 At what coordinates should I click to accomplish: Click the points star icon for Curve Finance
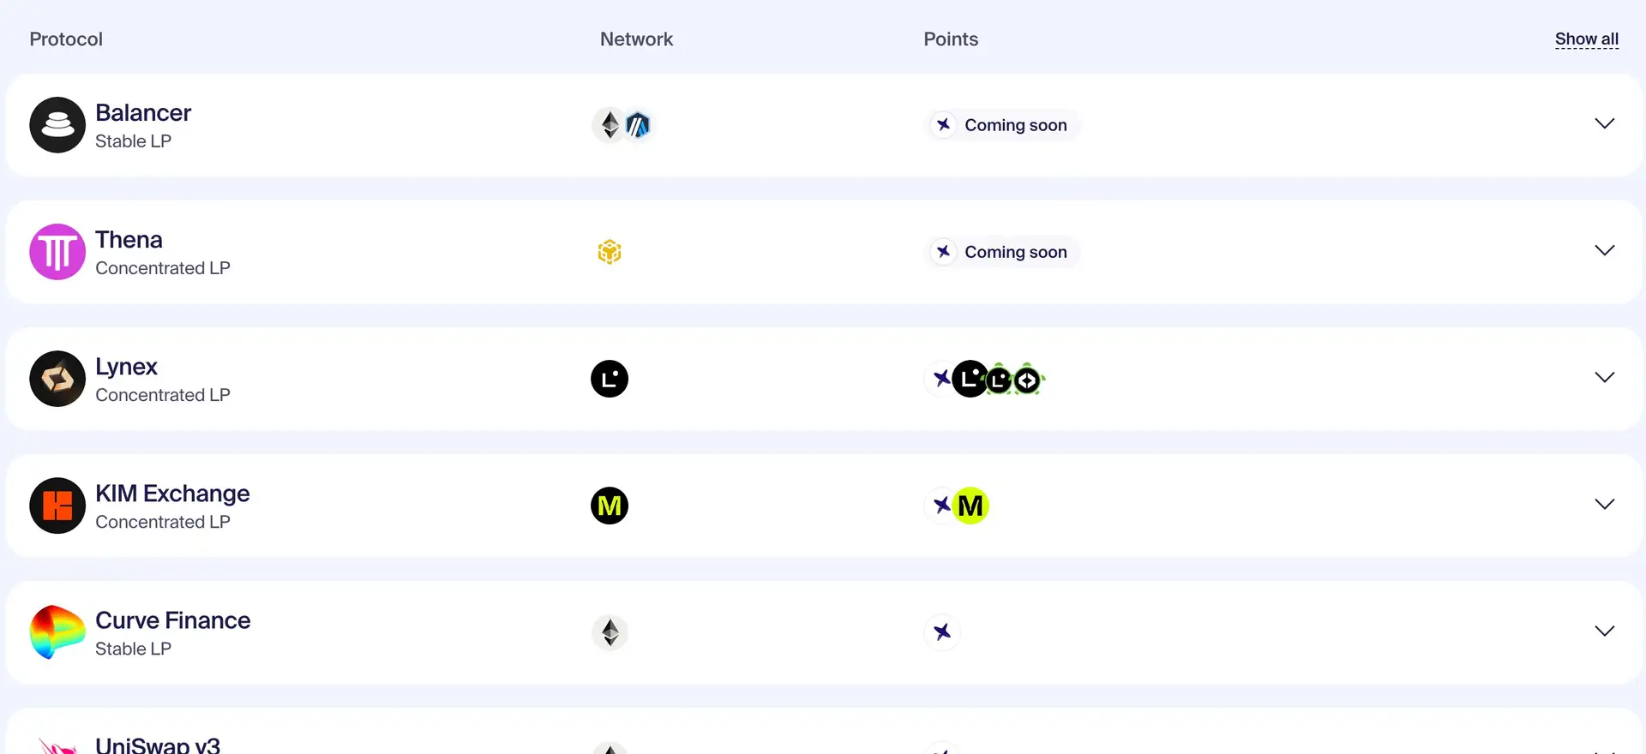point(942,632)
